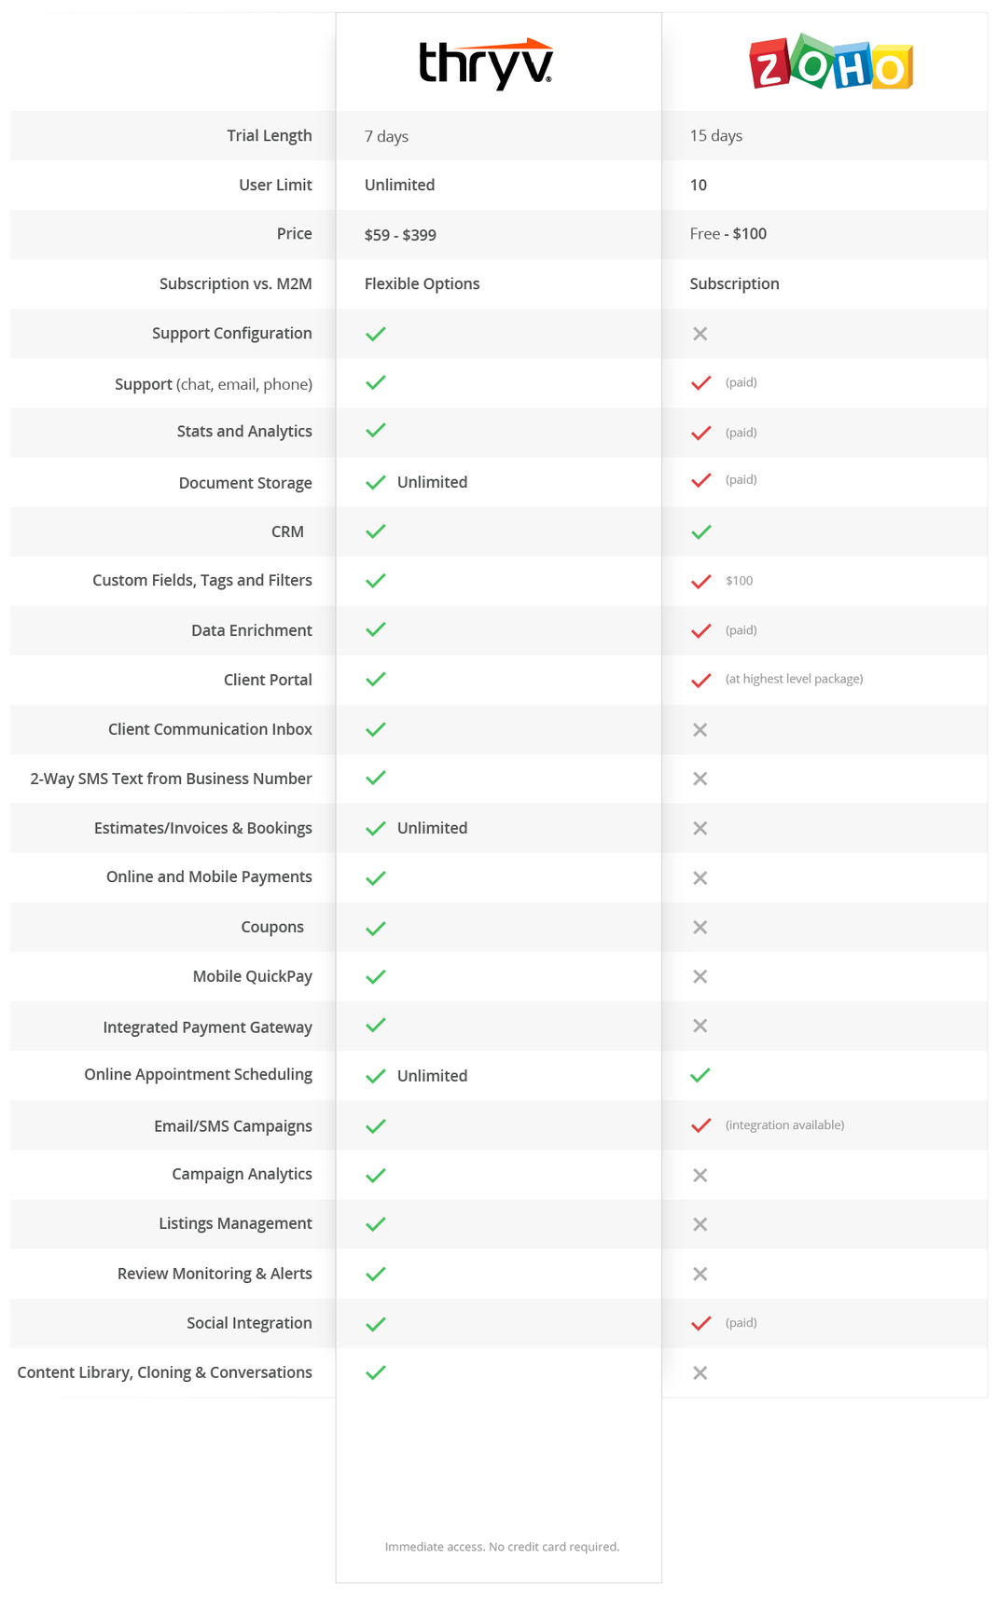The image size is (998, 1613).
Task: Click the Zoho logo
Action: pyautogui.click(x=831, y=62)
